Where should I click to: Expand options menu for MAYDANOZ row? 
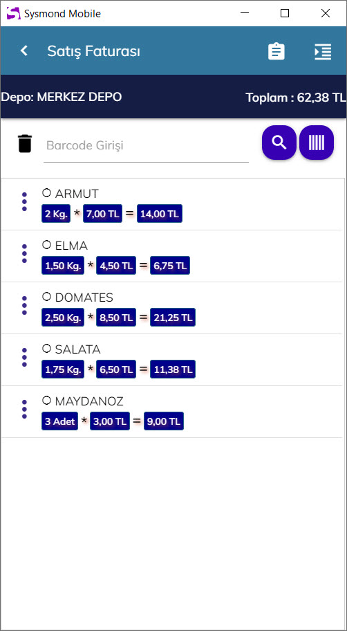point(24,410)
